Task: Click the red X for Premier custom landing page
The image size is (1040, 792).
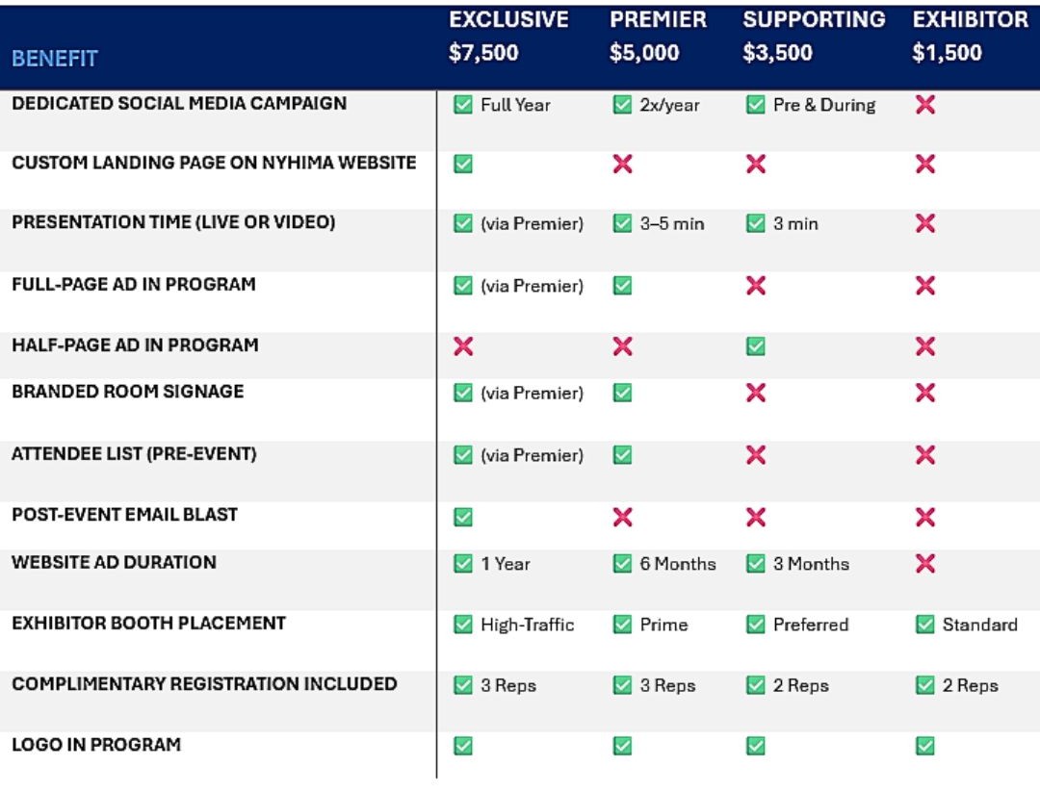Action: tap(623, 165)
